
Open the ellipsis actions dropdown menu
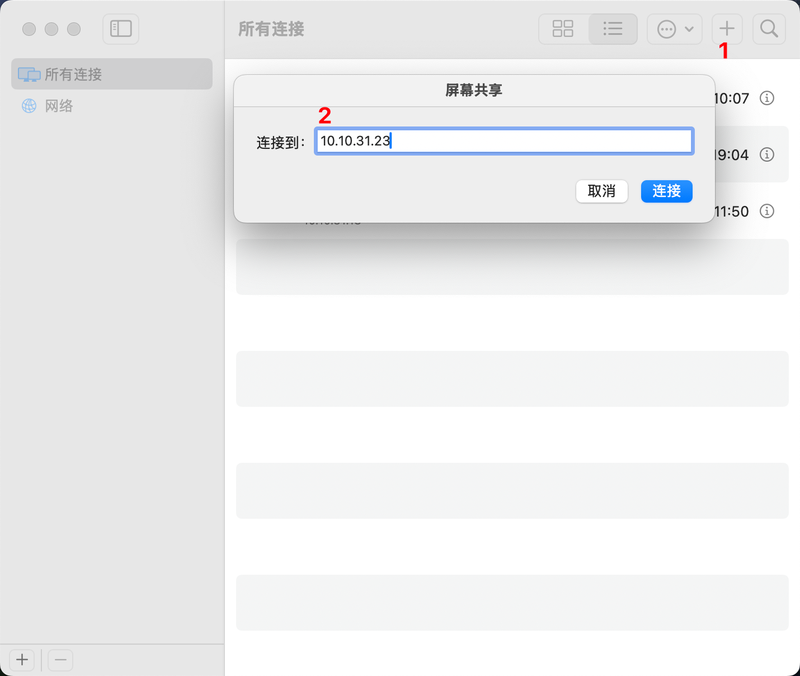coord(675,29)
